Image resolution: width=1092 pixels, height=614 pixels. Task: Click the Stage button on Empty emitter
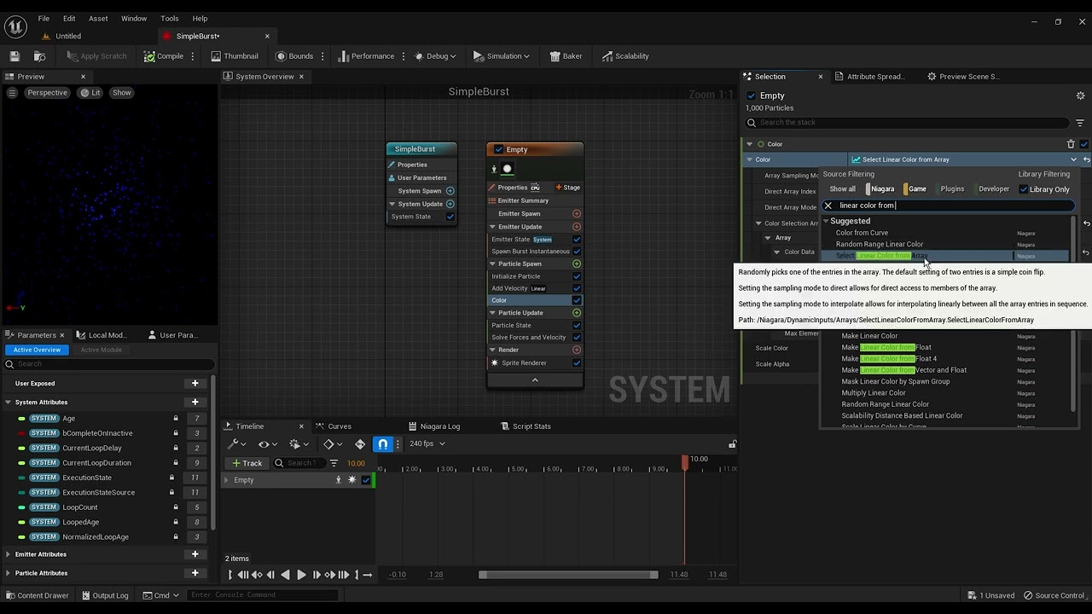pos(568,188)
